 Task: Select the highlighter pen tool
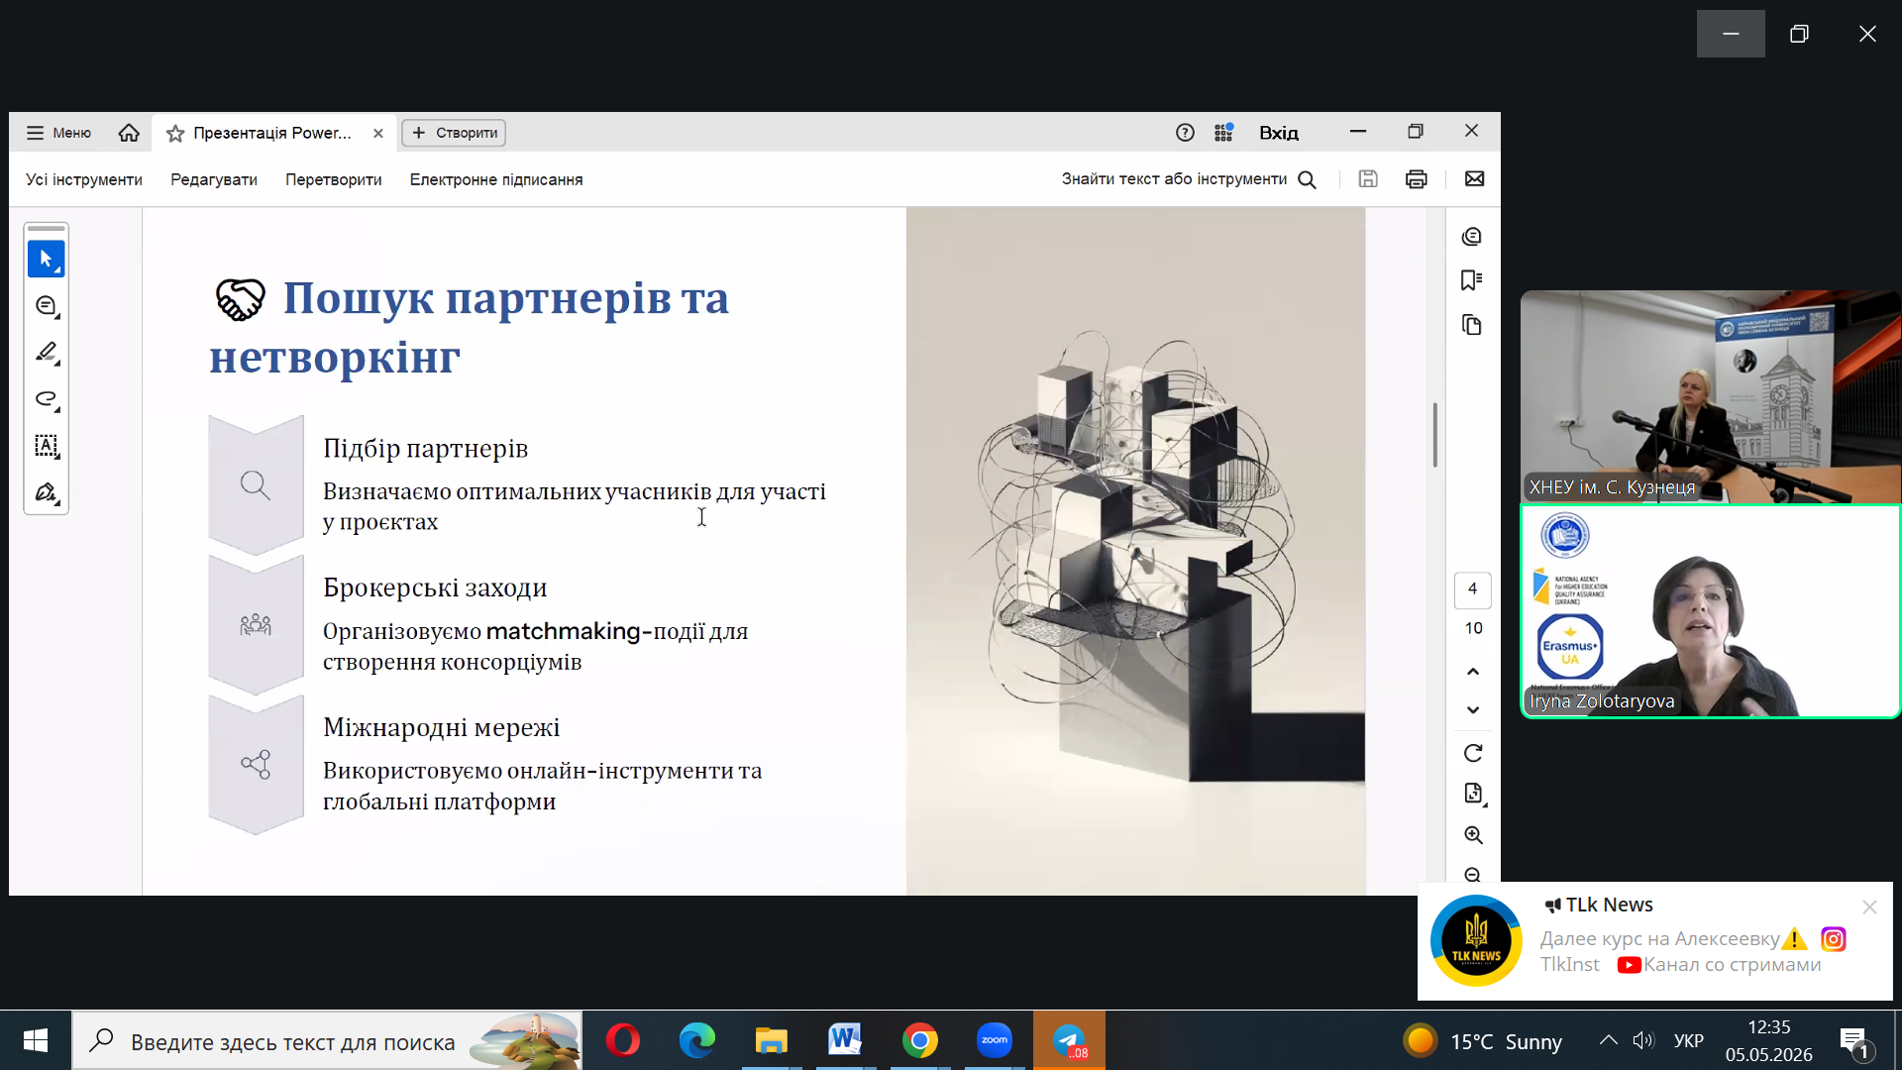(x=46, y=353)
